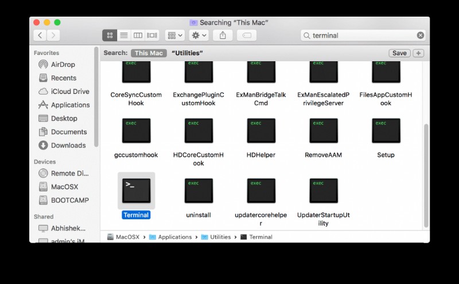Open Applications in the sidebar

[x=64, y=105]
